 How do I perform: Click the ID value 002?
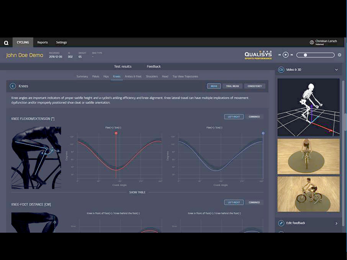[70, 57]
